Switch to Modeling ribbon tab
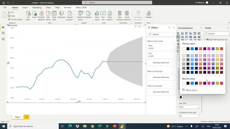 coord(37,8)
